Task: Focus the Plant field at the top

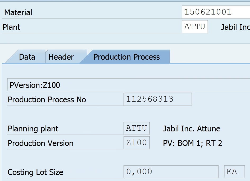Action: coord(195,27)
